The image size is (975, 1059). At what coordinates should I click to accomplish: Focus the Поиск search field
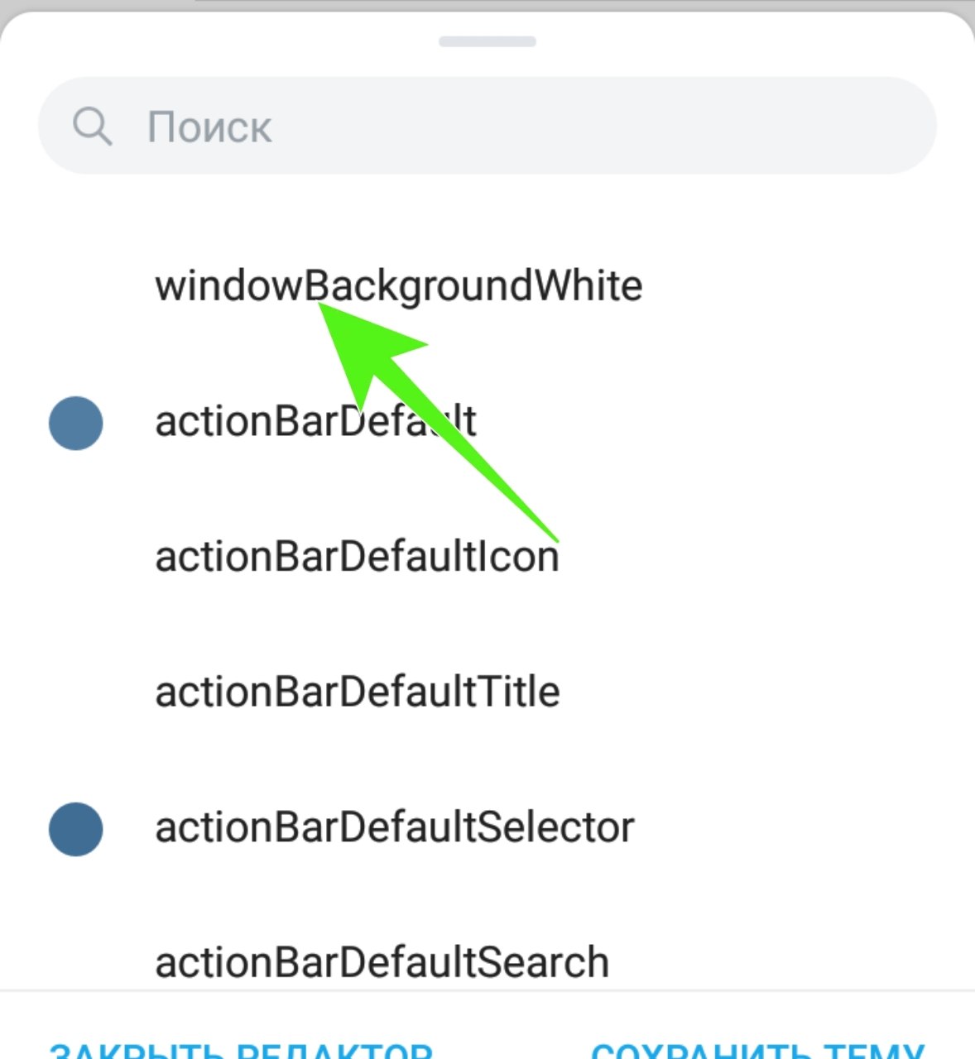click(x=487, y=126)
